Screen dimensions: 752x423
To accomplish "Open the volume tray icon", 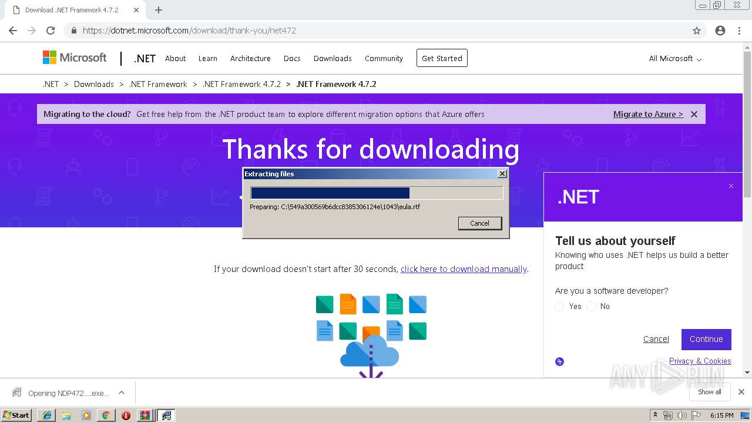I will [681, 415].
